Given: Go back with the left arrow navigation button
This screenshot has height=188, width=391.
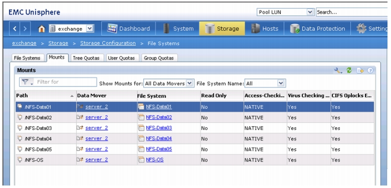Looking at the screenshot, I should [15, 29].
